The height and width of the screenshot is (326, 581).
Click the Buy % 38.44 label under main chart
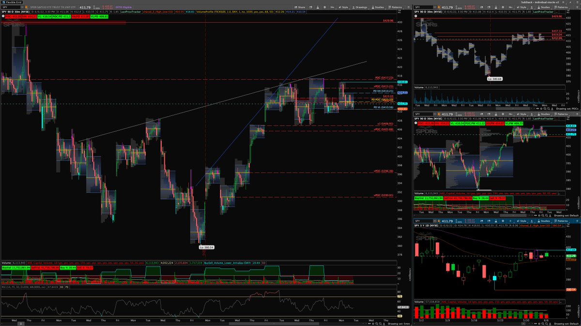coord(68,268)
